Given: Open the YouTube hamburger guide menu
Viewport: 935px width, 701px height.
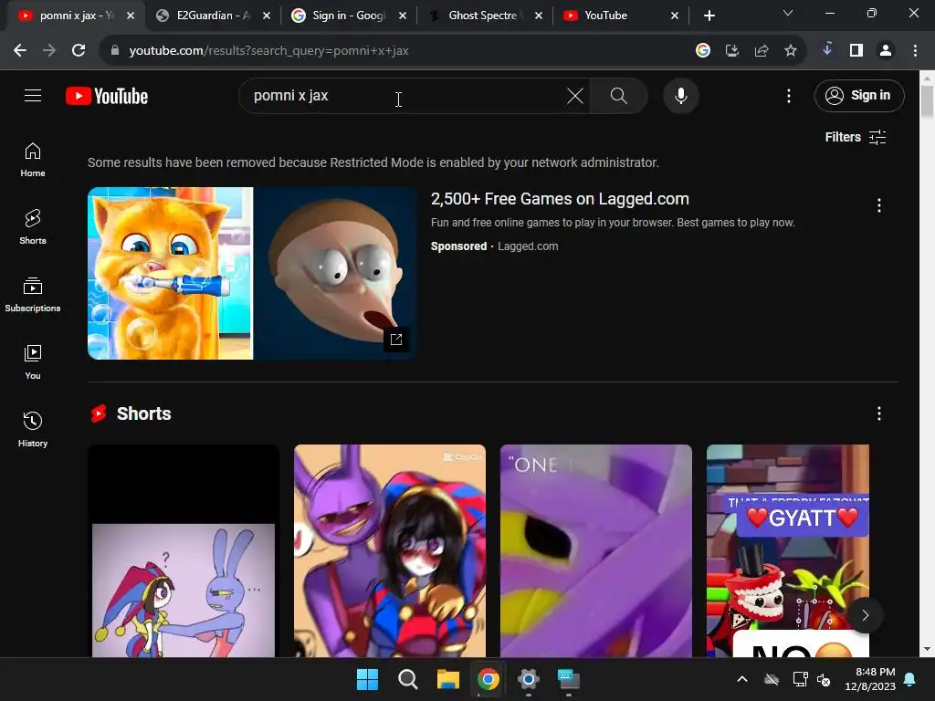Looking at the screenshot, I should [33, 95].
